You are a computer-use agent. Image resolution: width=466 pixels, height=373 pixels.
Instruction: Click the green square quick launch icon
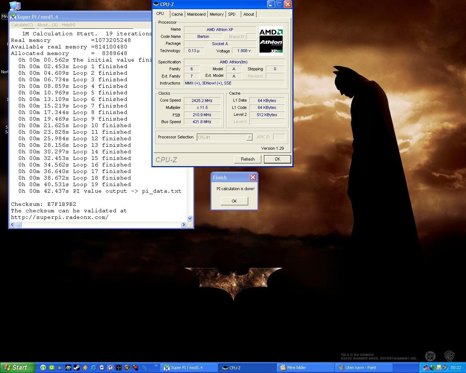pos(52,368)
